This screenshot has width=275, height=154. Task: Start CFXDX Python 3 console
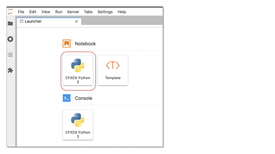click(78, 125)
